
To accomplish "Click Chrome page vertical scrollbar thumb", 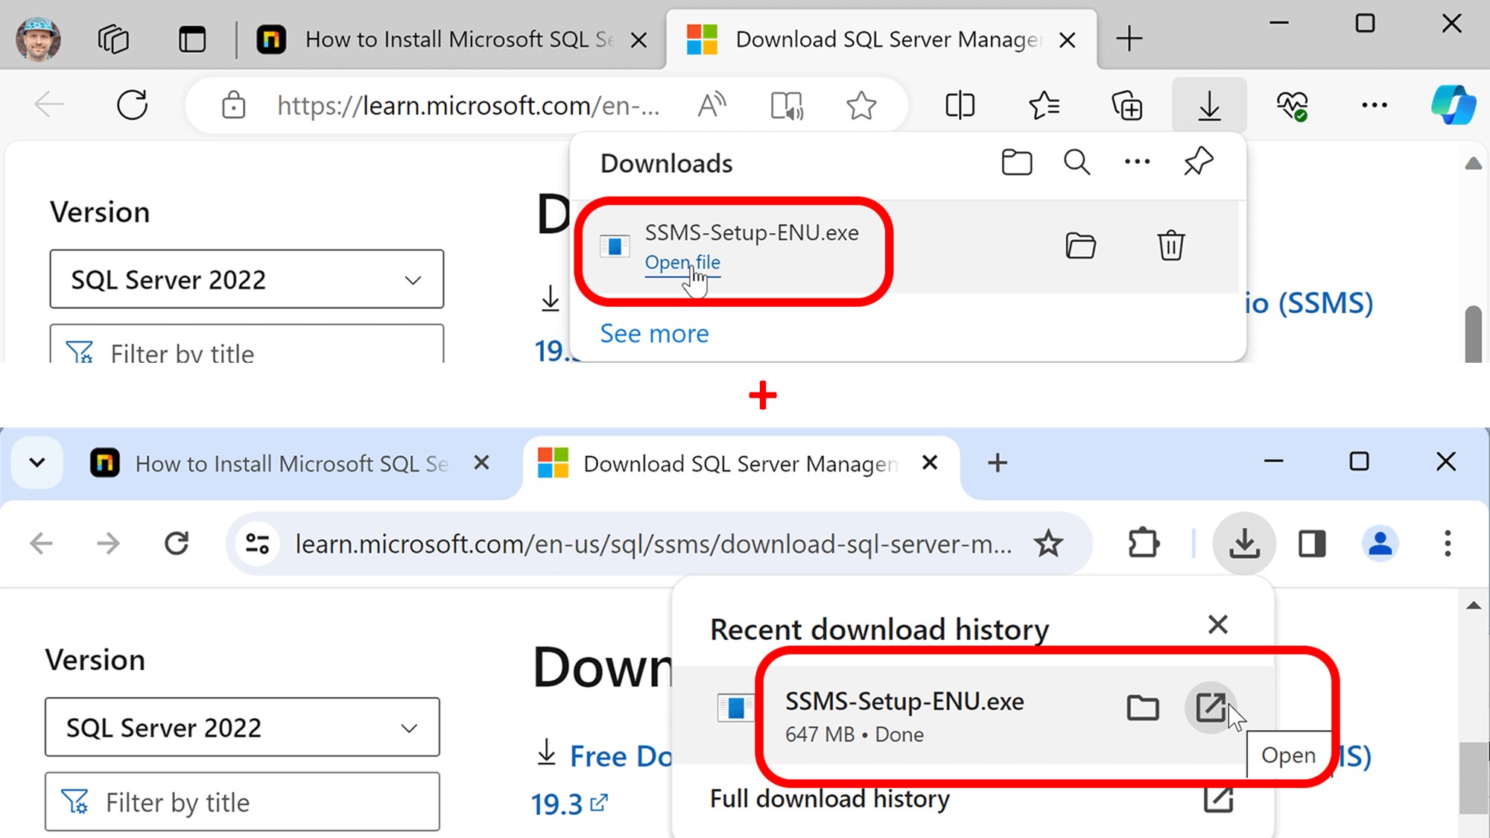I will (1473, 778).
